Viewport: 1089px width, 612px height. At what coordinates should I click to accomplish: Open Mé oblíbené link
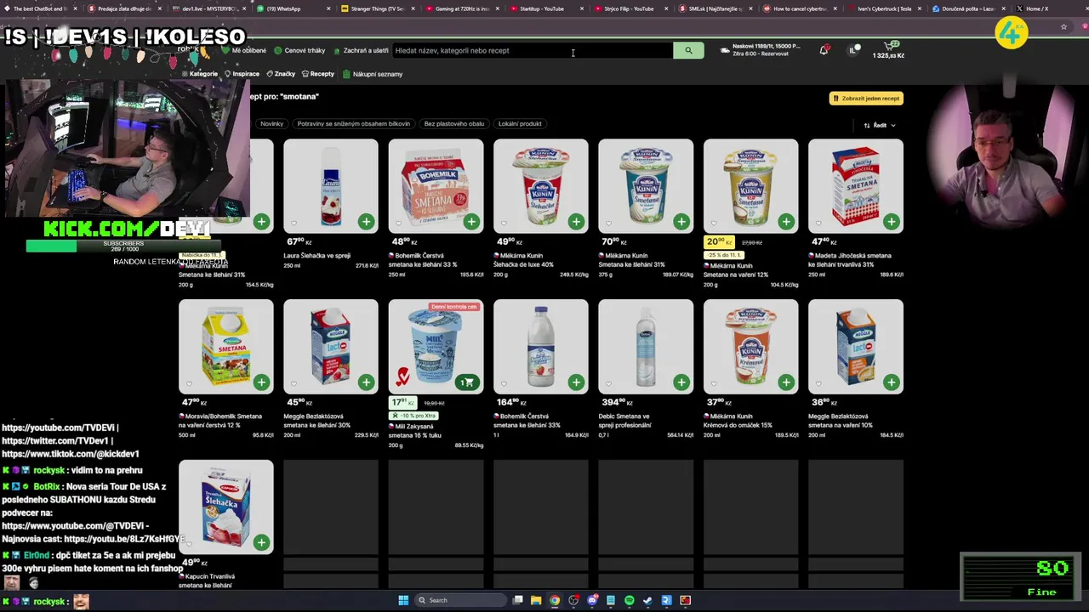click(243, 50)
